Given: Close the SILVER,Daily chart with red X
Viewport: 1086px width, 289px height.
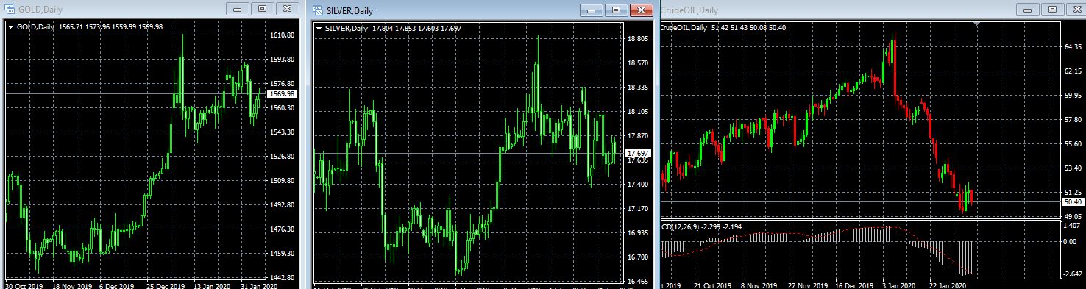Looking at the screenshot, I should [642, 10].
